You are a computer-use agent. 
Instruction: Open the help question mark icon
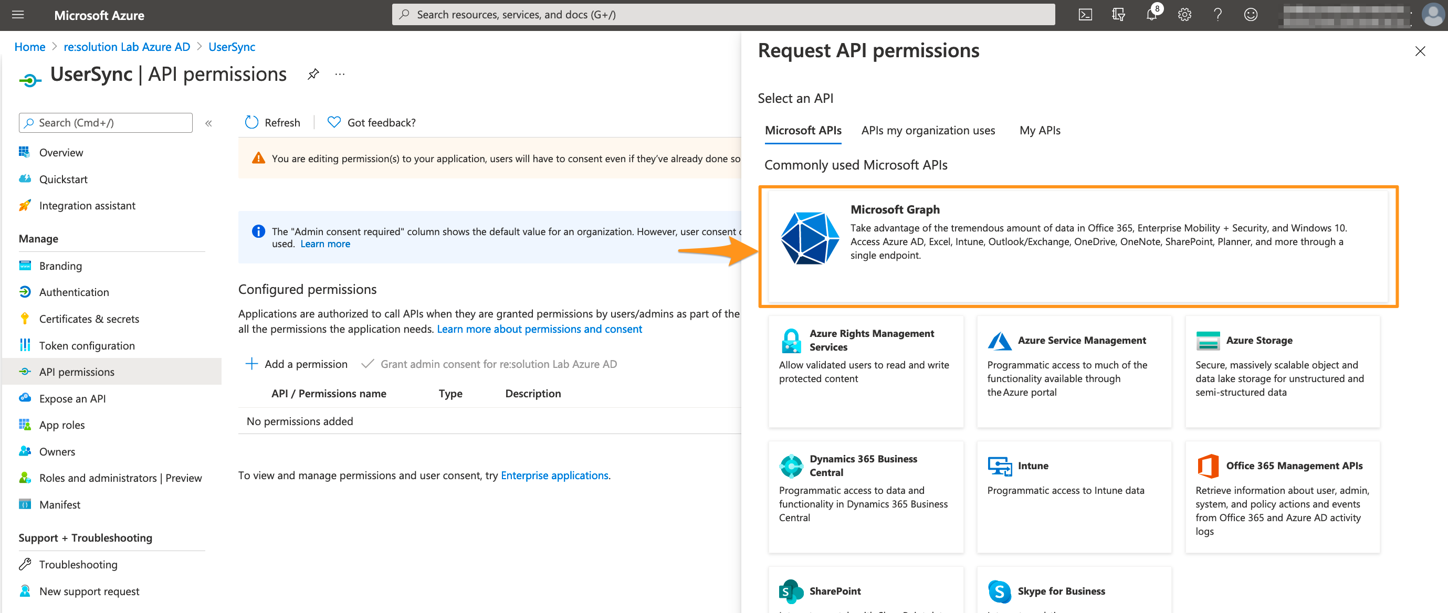[x=1218, y=15]
